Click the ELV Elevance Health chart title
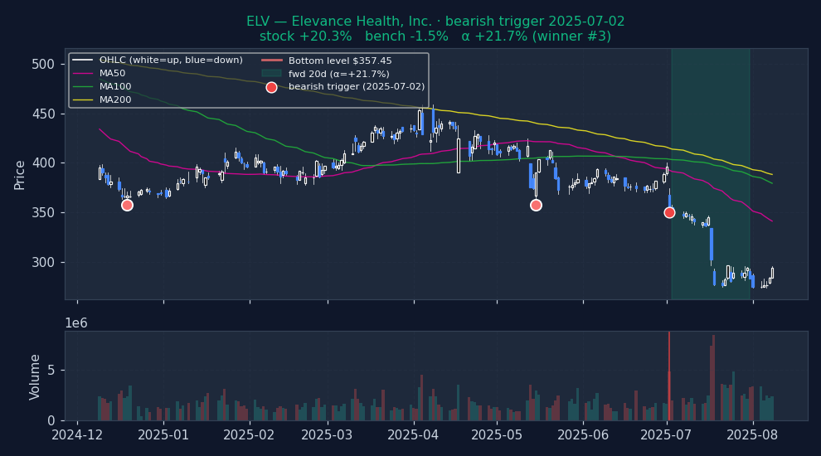The height and width of the screenshot is (456, 821). 435,22
